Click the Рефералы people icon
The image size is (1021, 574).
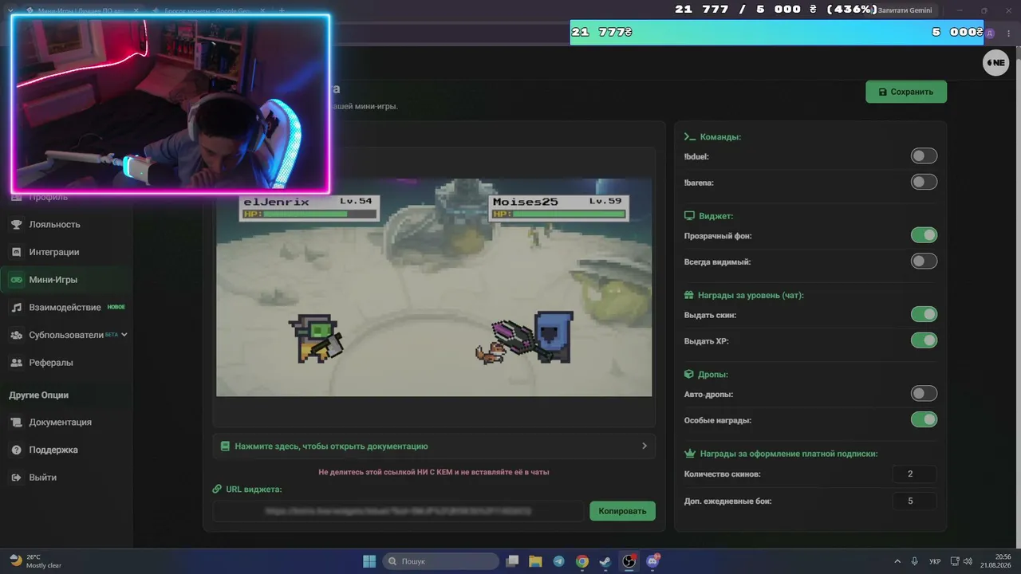click(16, 363)
